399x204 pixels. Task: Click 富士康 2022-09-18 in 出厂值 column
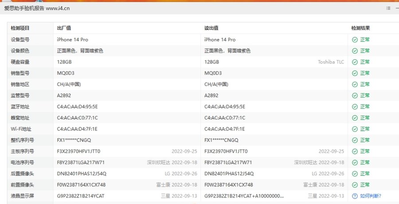click(x=176, y=184)
